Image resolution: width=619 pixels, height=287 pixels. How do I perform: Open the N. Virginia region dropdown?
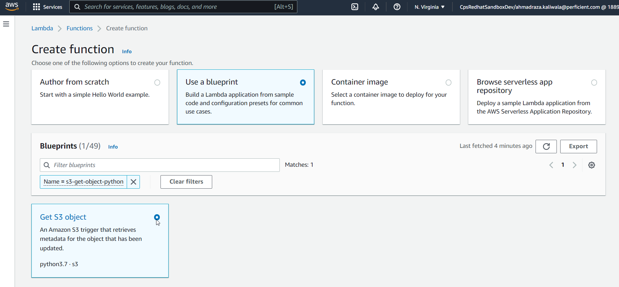429,7
